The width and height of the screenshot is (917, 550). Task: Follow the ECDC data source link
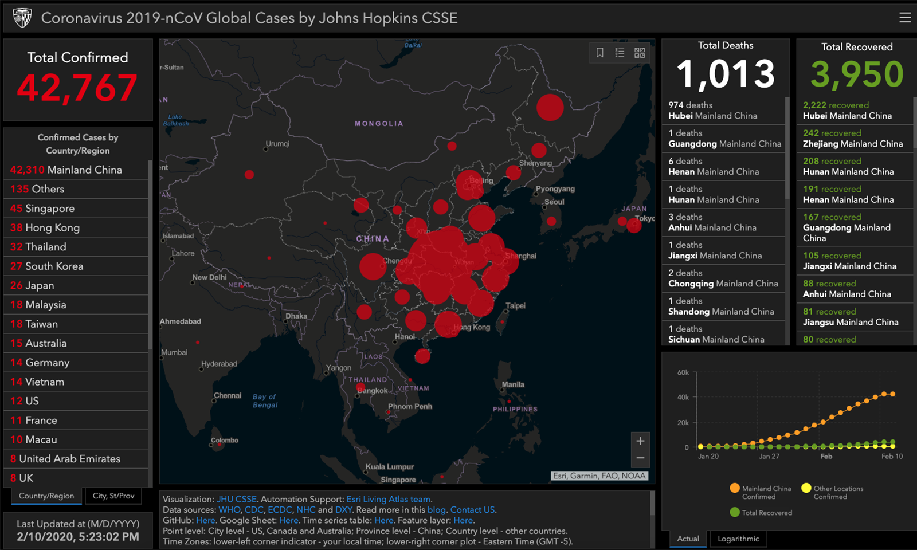(x=280, y=509)
